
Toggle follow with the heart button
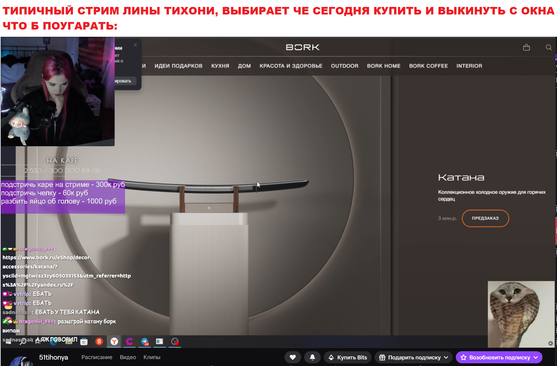click(x=293, y=357)
